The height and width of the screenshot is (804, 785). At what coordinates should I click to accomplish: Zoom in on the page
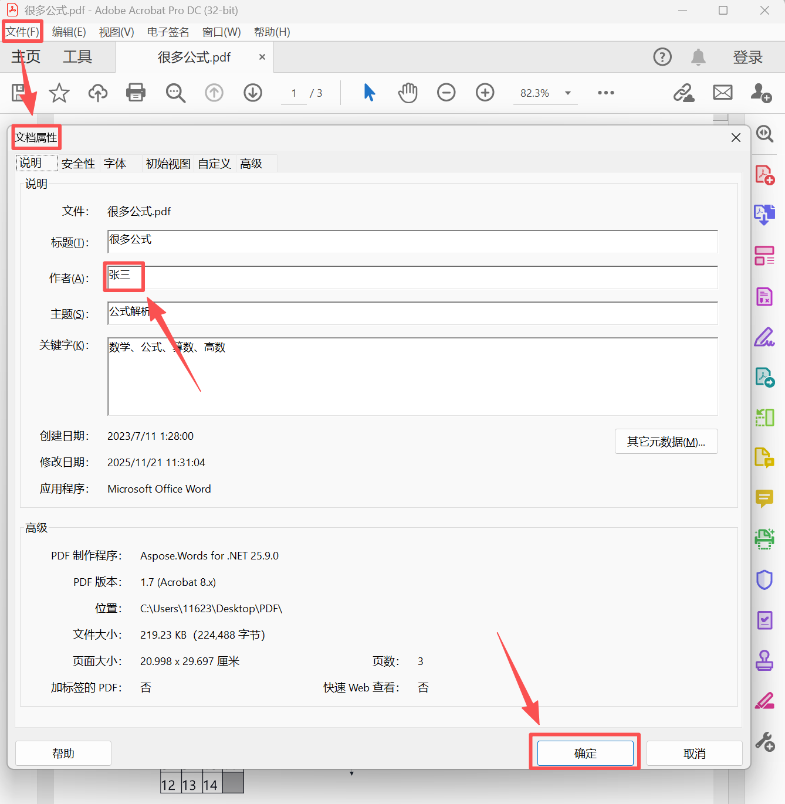pyautogui.click(x=485, y=93)
